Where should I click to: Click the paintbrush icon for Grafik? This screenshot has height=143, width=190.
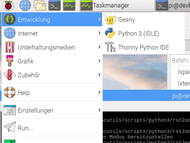click(x=10, y=61)
